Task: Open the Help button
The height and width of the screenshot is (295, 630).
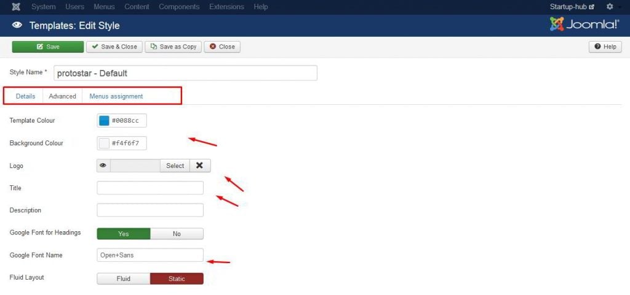Action: pyautogui.click(x=605, y=47)
